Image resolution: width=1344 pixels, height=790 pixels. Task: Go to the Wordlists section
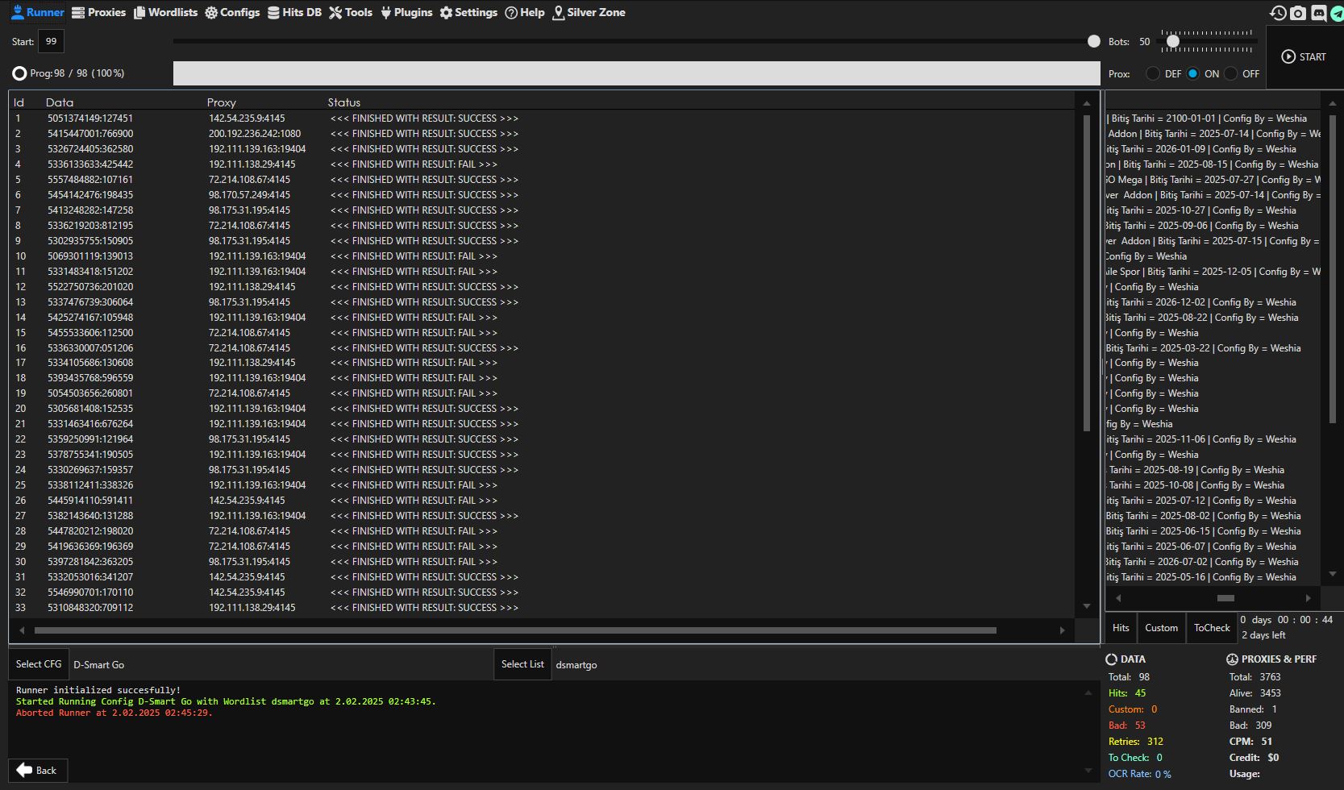tap(165, 12)
